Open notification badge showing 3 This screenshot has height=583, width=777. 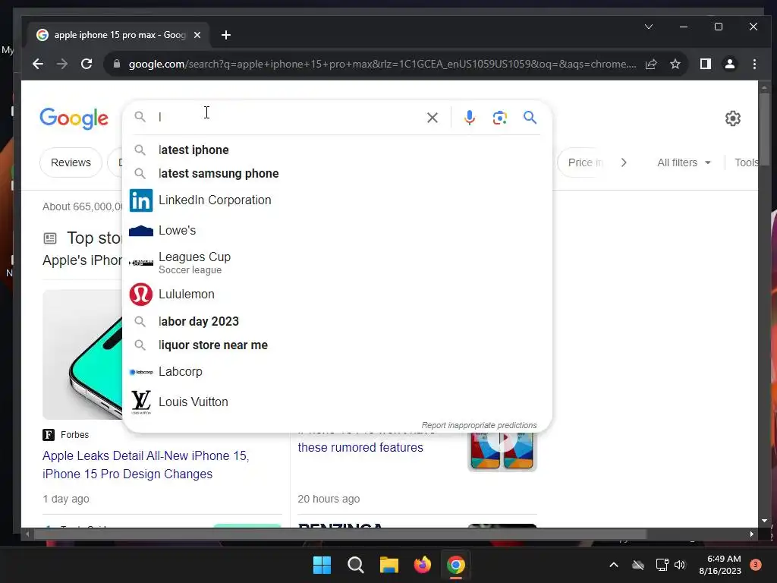point(756,565)
